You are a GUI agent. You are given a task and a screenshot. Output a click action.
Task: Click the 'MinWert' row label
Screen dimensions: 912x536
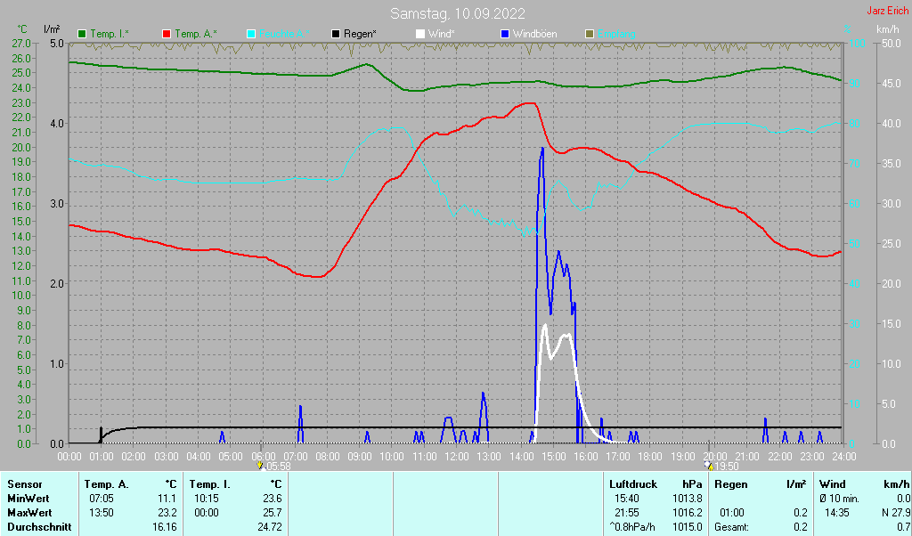[28, 499]
